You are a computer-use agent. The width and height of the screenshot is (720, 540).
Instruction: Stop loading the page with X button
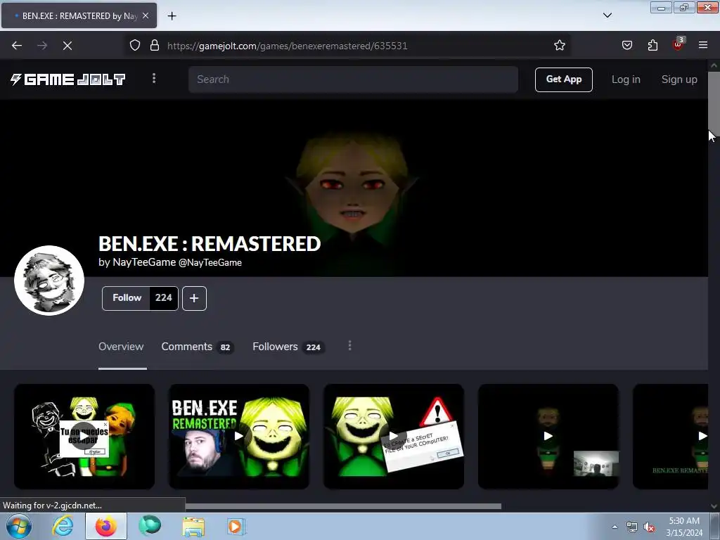[67, 46]
